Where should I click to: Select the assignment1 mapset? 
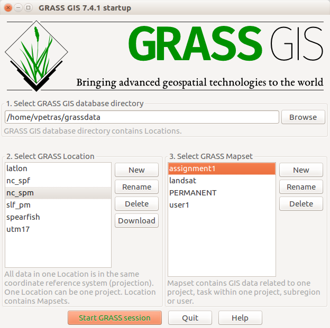point(222,168)
